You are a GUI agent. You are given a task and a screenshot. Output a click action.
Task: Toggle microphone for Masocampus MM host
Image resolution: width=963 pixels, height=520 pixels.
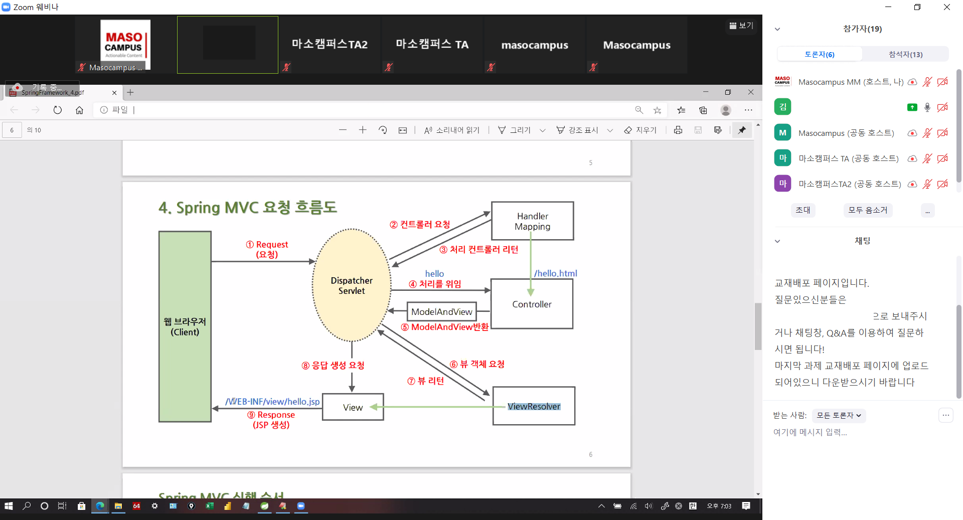pos(927,82)
